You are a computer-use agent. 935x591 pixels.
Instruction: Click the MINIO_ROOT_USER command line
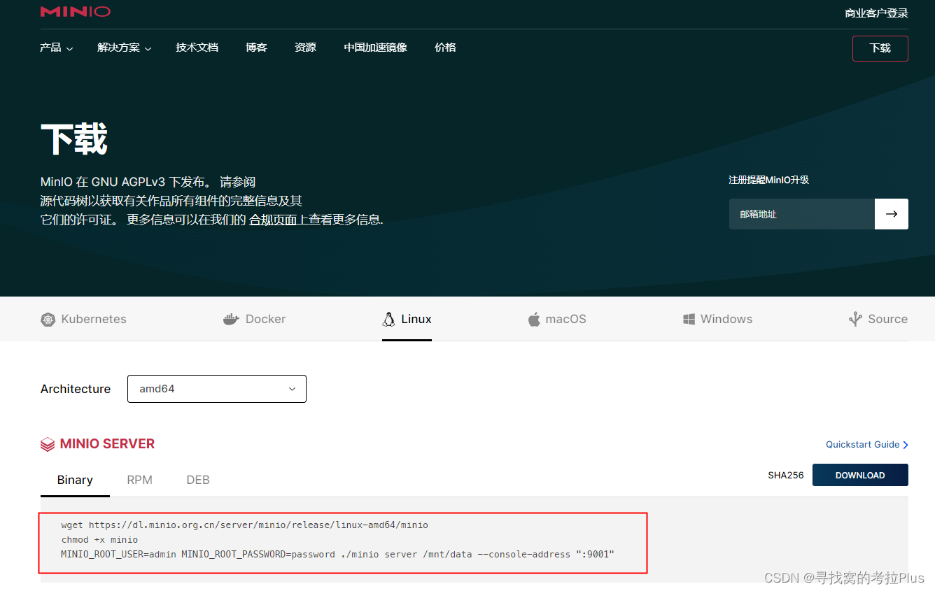point(338,555)
